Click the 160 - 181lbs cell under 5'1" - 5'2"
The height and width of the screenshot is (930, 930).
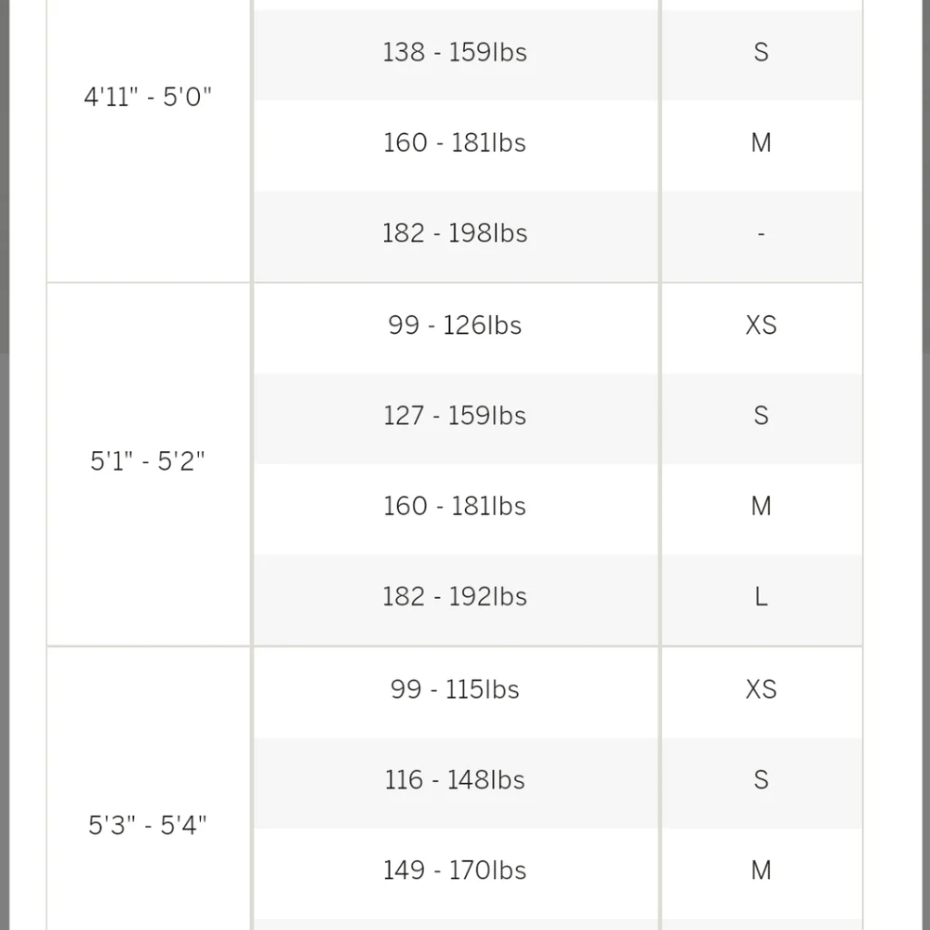coord(456,509)
